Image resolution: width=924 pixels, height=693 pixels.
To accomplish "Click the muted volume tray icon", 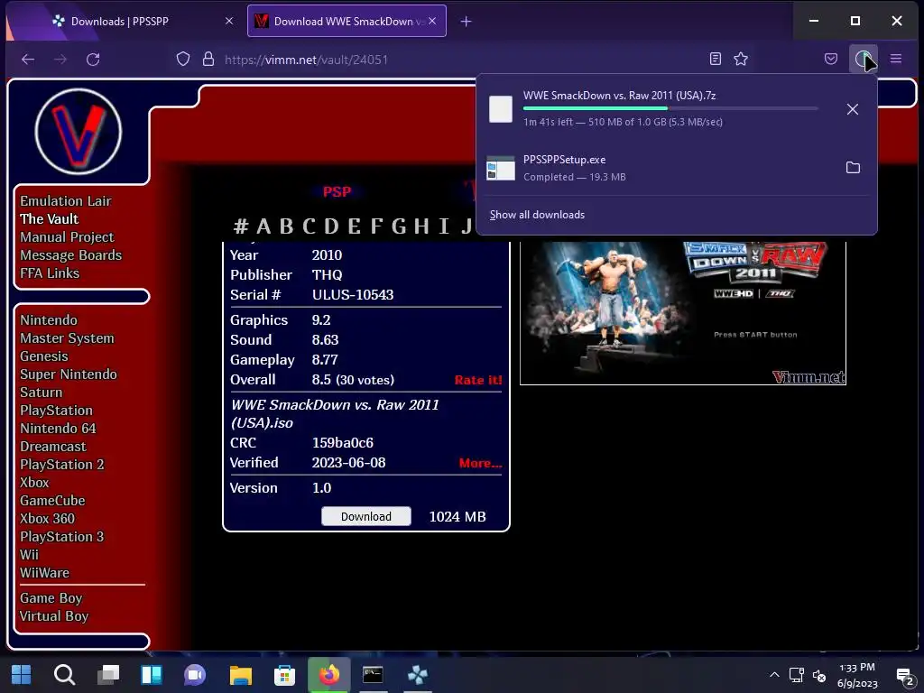I will tap(819, 675).
